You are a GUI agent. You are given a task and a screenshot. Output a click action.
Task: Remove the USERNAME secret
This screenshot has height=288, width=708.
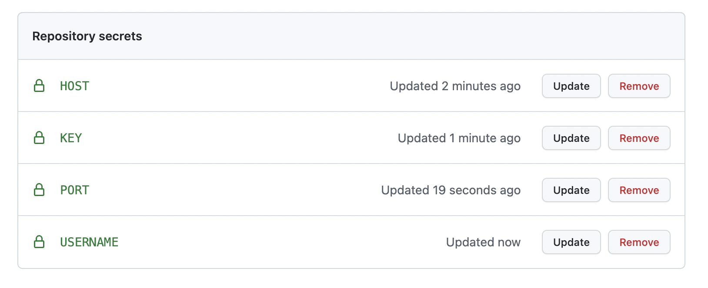(x=639, y=242)
